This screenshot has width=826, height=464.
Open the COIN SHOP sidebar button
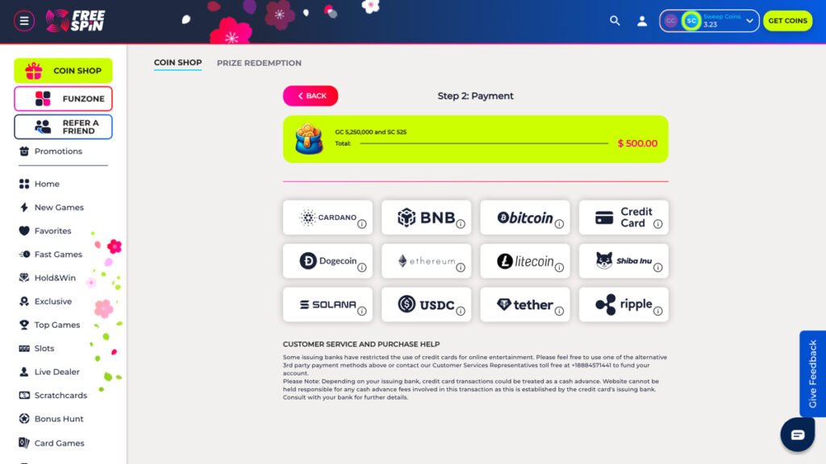63,71
